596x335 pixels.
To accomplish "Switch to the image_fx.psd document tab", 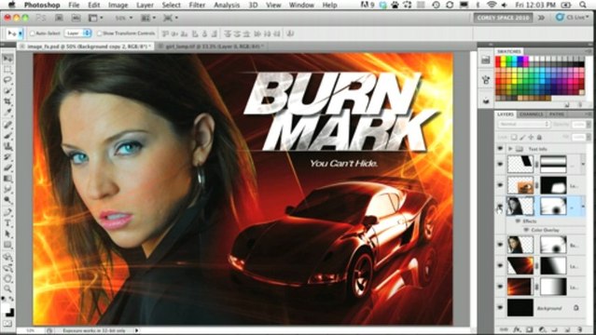I will pyautogui.click(x=86, y=47).
